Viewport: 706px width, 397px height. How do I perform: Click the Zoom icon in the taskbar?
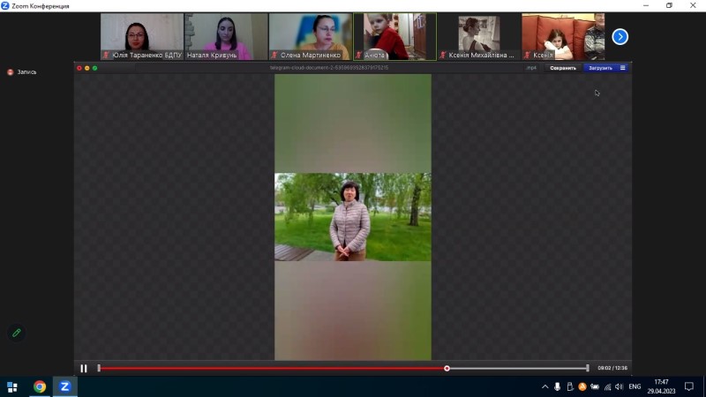tap(64, 386)
